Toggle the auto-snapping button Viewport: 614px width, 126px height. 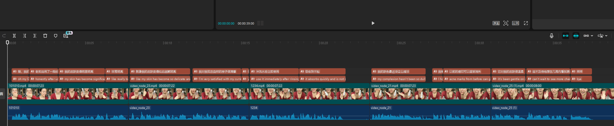click(576, 36)
